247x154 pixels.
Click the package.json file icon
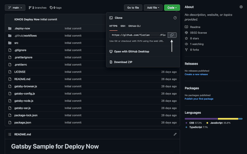pos(10,123)
